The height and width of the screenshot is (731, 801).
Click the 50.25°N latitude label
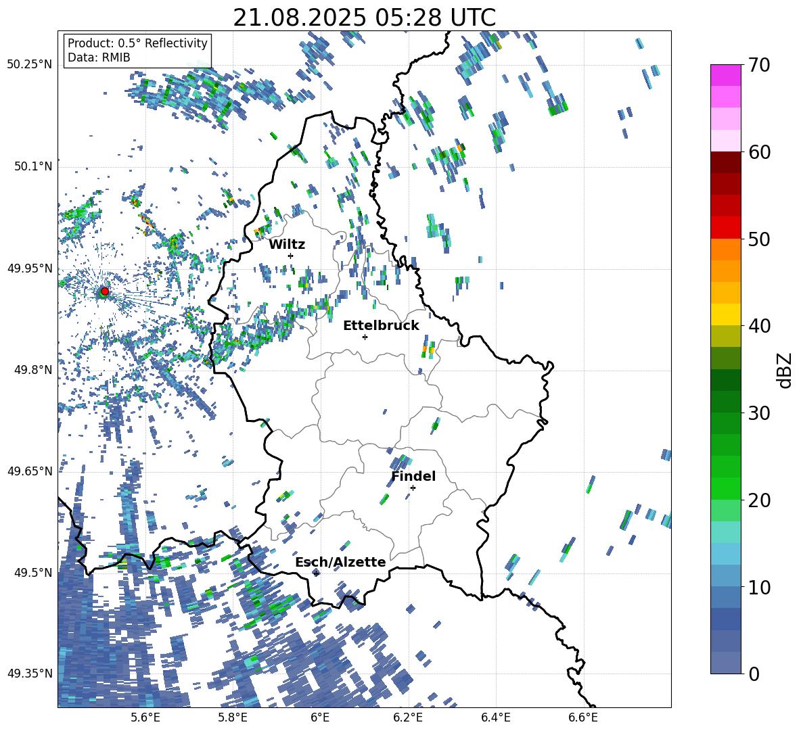(30, 65)
